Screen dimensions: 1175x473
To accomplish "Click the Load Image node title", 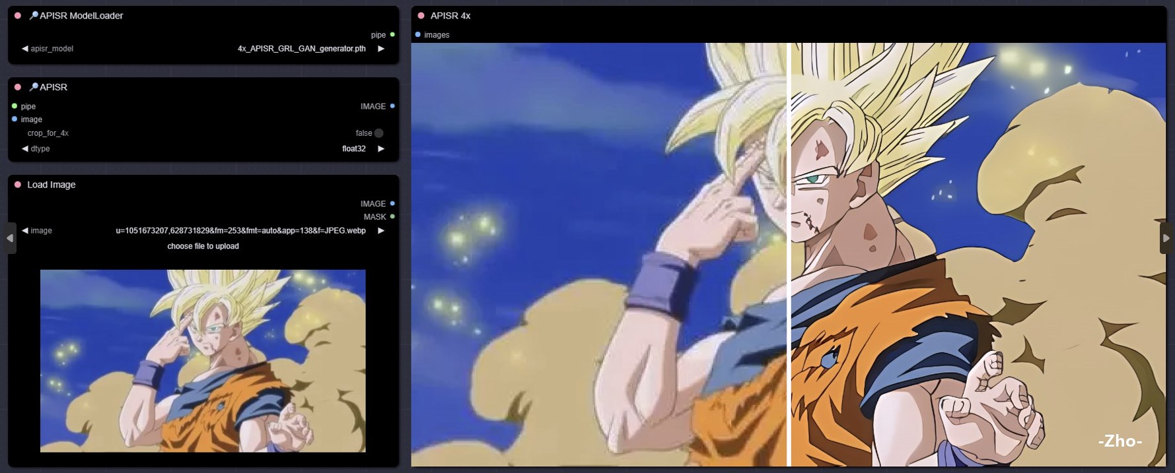I will pos(52,185).
